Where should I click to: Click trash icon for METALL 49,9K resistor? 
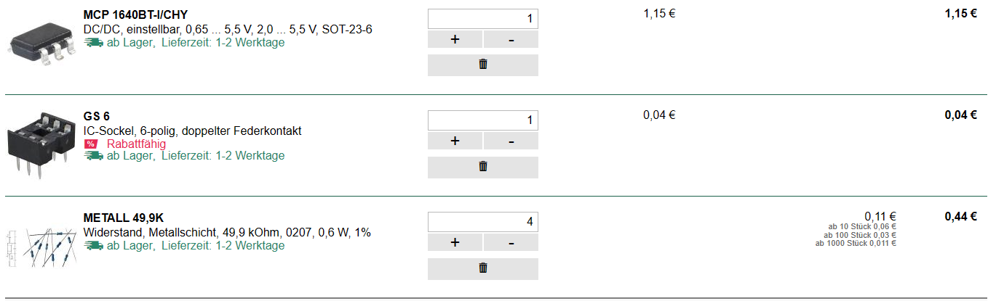point(482,268)
